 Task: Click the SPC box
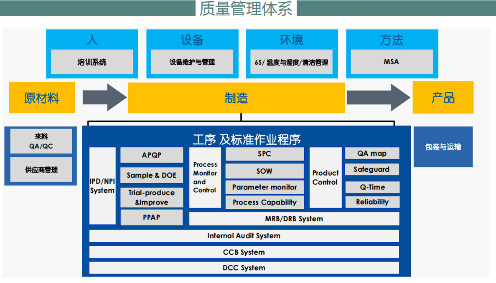point(265,154)
